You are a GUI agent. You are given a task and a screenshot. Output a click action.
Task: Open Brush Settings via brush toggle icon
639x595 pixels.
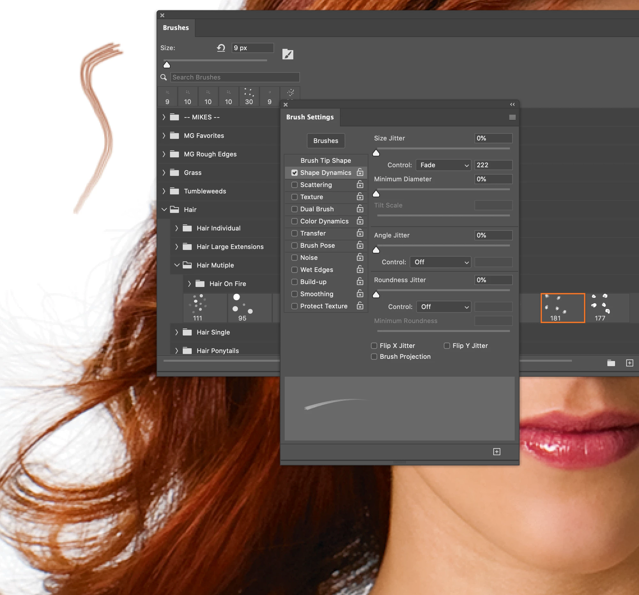[x=288, y=54]
